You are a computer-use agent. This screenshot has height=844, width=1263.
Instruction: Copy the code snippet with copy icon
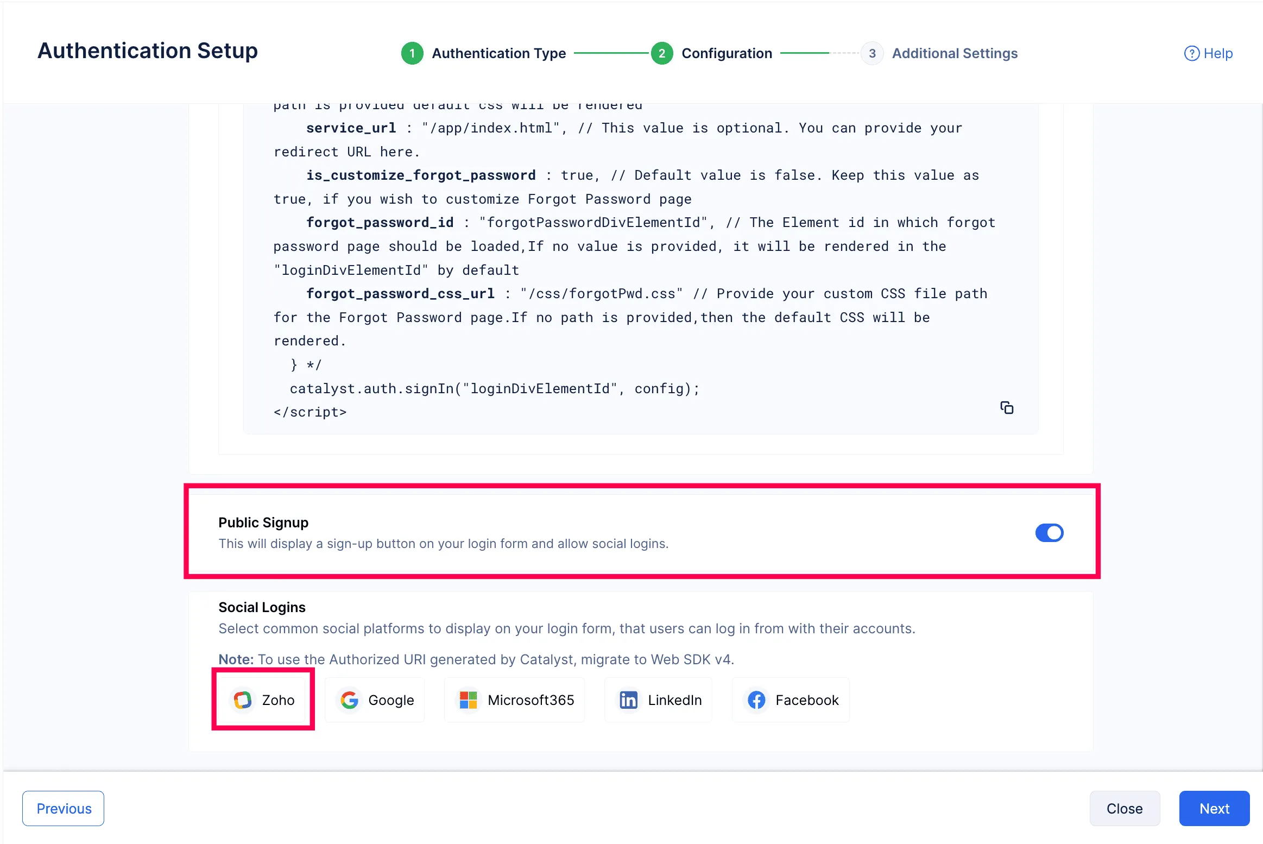click(x=1007, y=408)
